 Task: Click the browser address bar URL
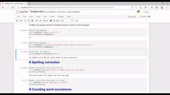pos(67,7)
